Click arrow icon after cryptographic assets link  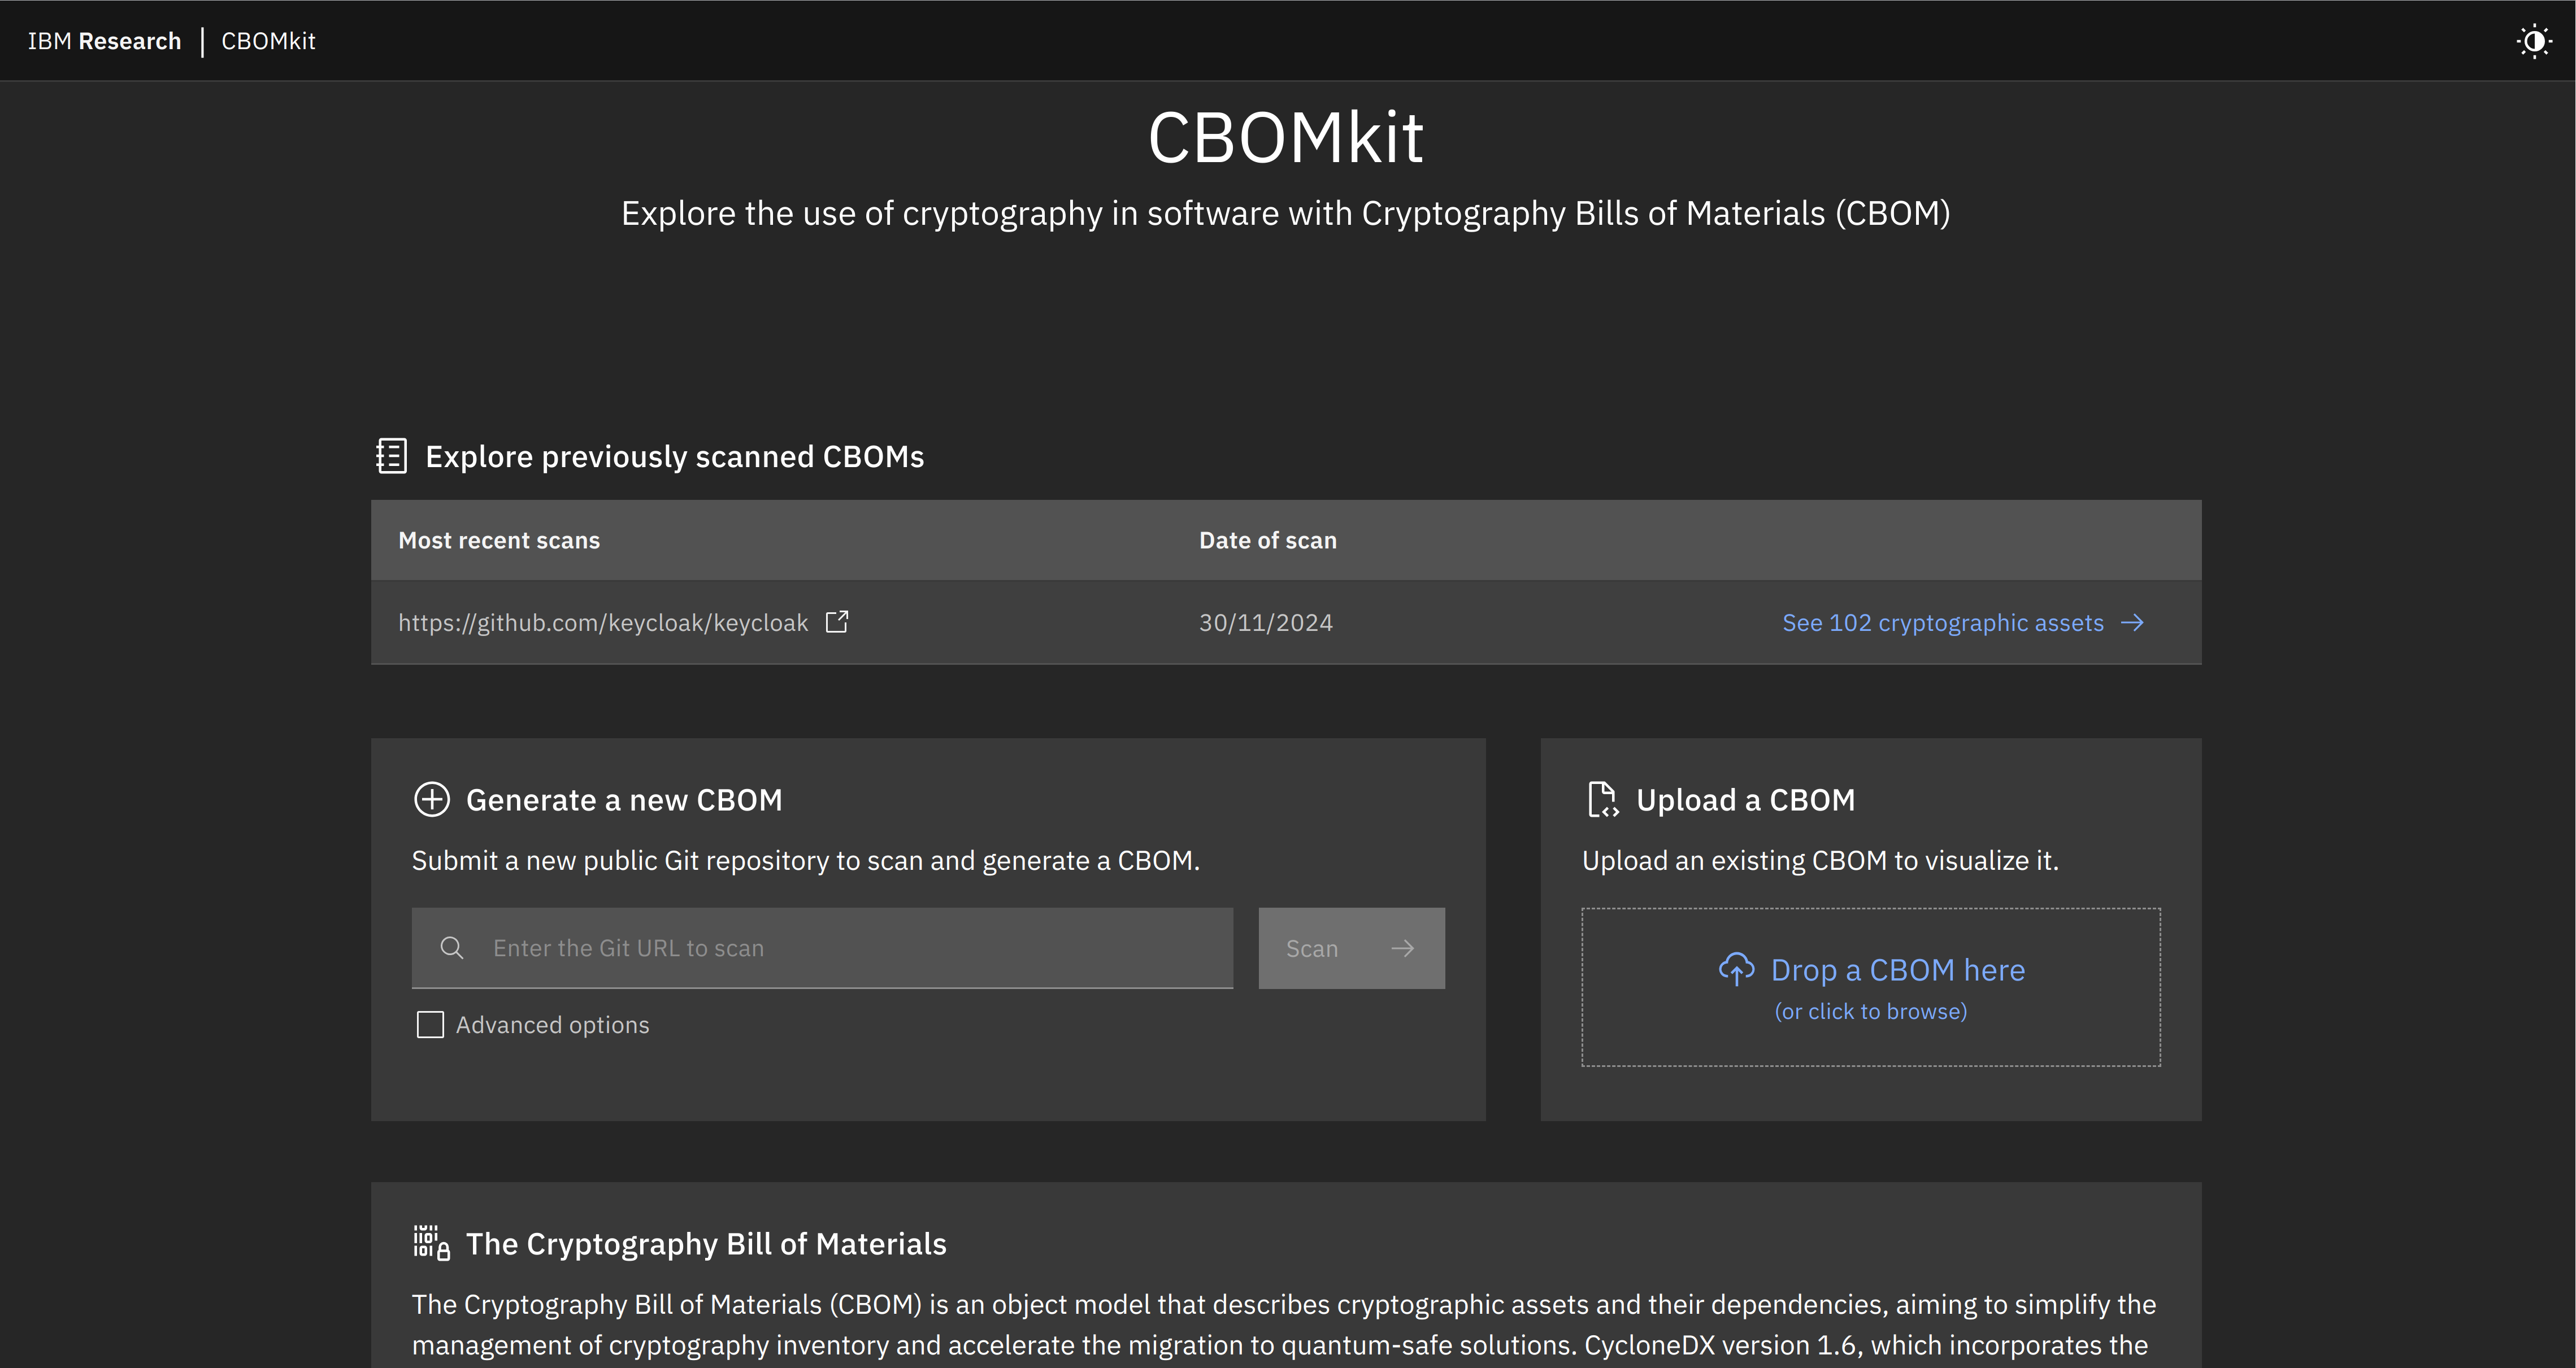2133,622
